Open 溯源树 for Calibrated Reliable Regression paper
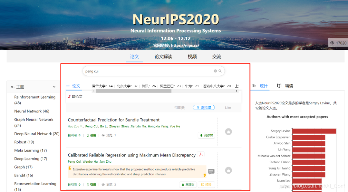348x192 pixels. 188,185
